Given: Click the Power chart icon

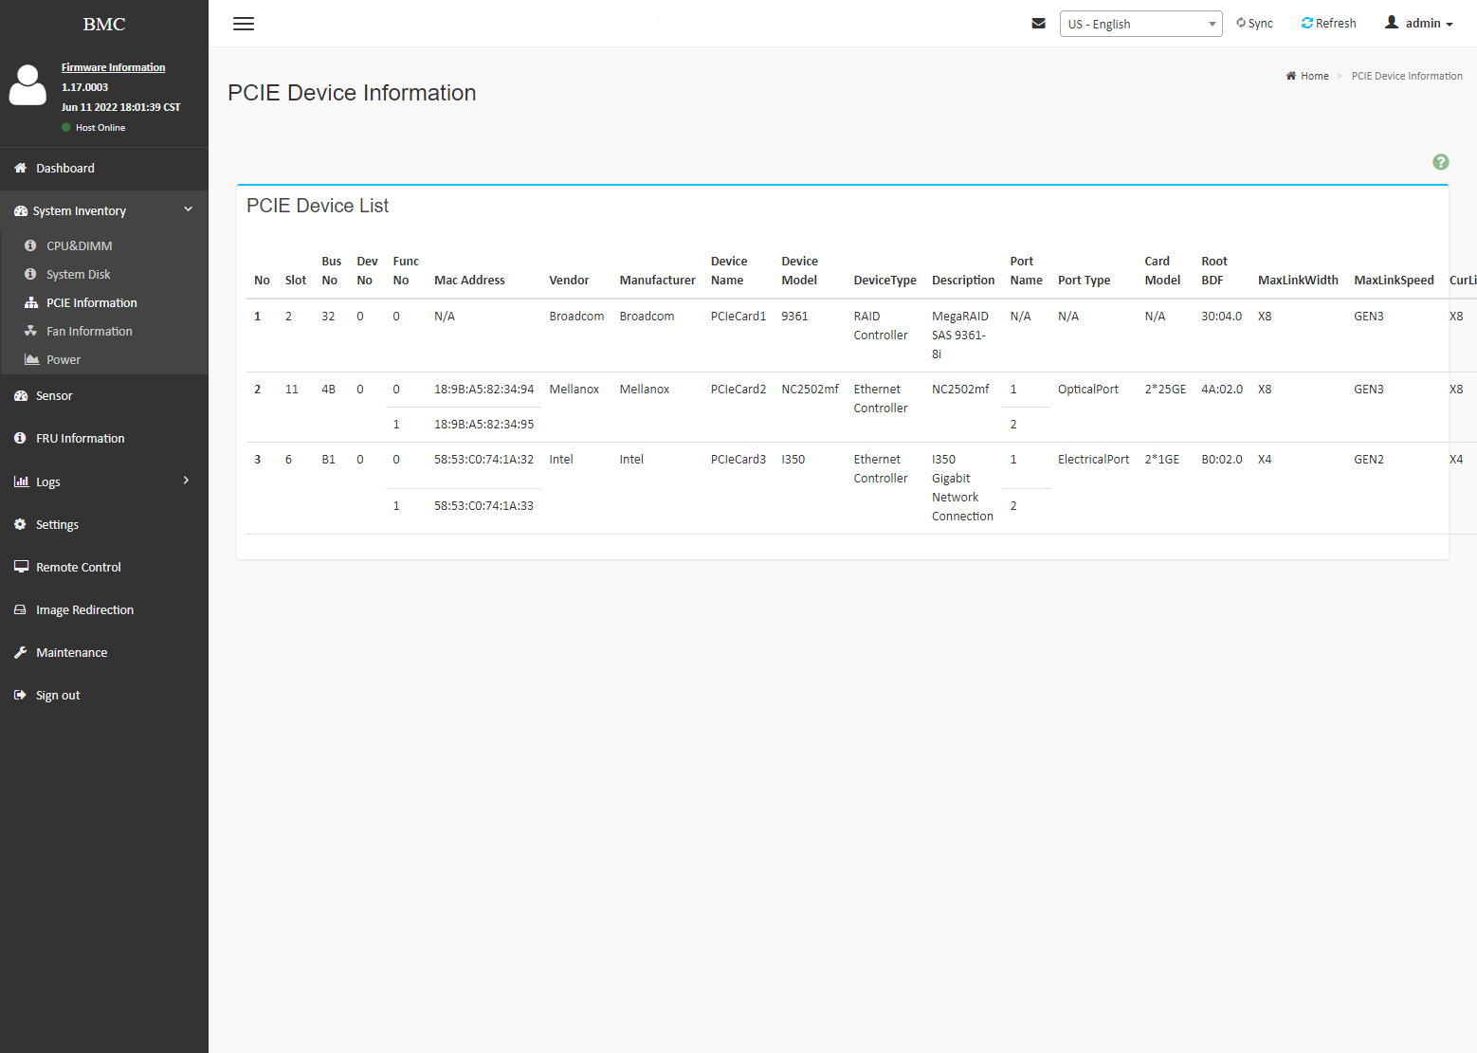Looking at the screenshot, I should point(31,359).
